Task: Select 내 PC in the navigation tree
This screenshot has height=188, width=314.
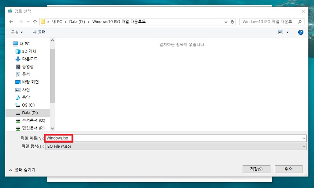Action: coord(21,43)
